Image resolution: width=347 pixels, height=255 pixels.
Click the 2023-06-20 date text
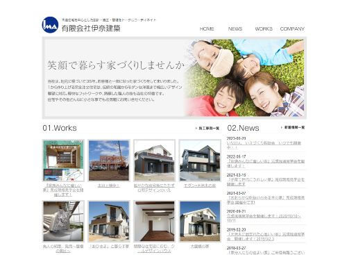point(236,138)
